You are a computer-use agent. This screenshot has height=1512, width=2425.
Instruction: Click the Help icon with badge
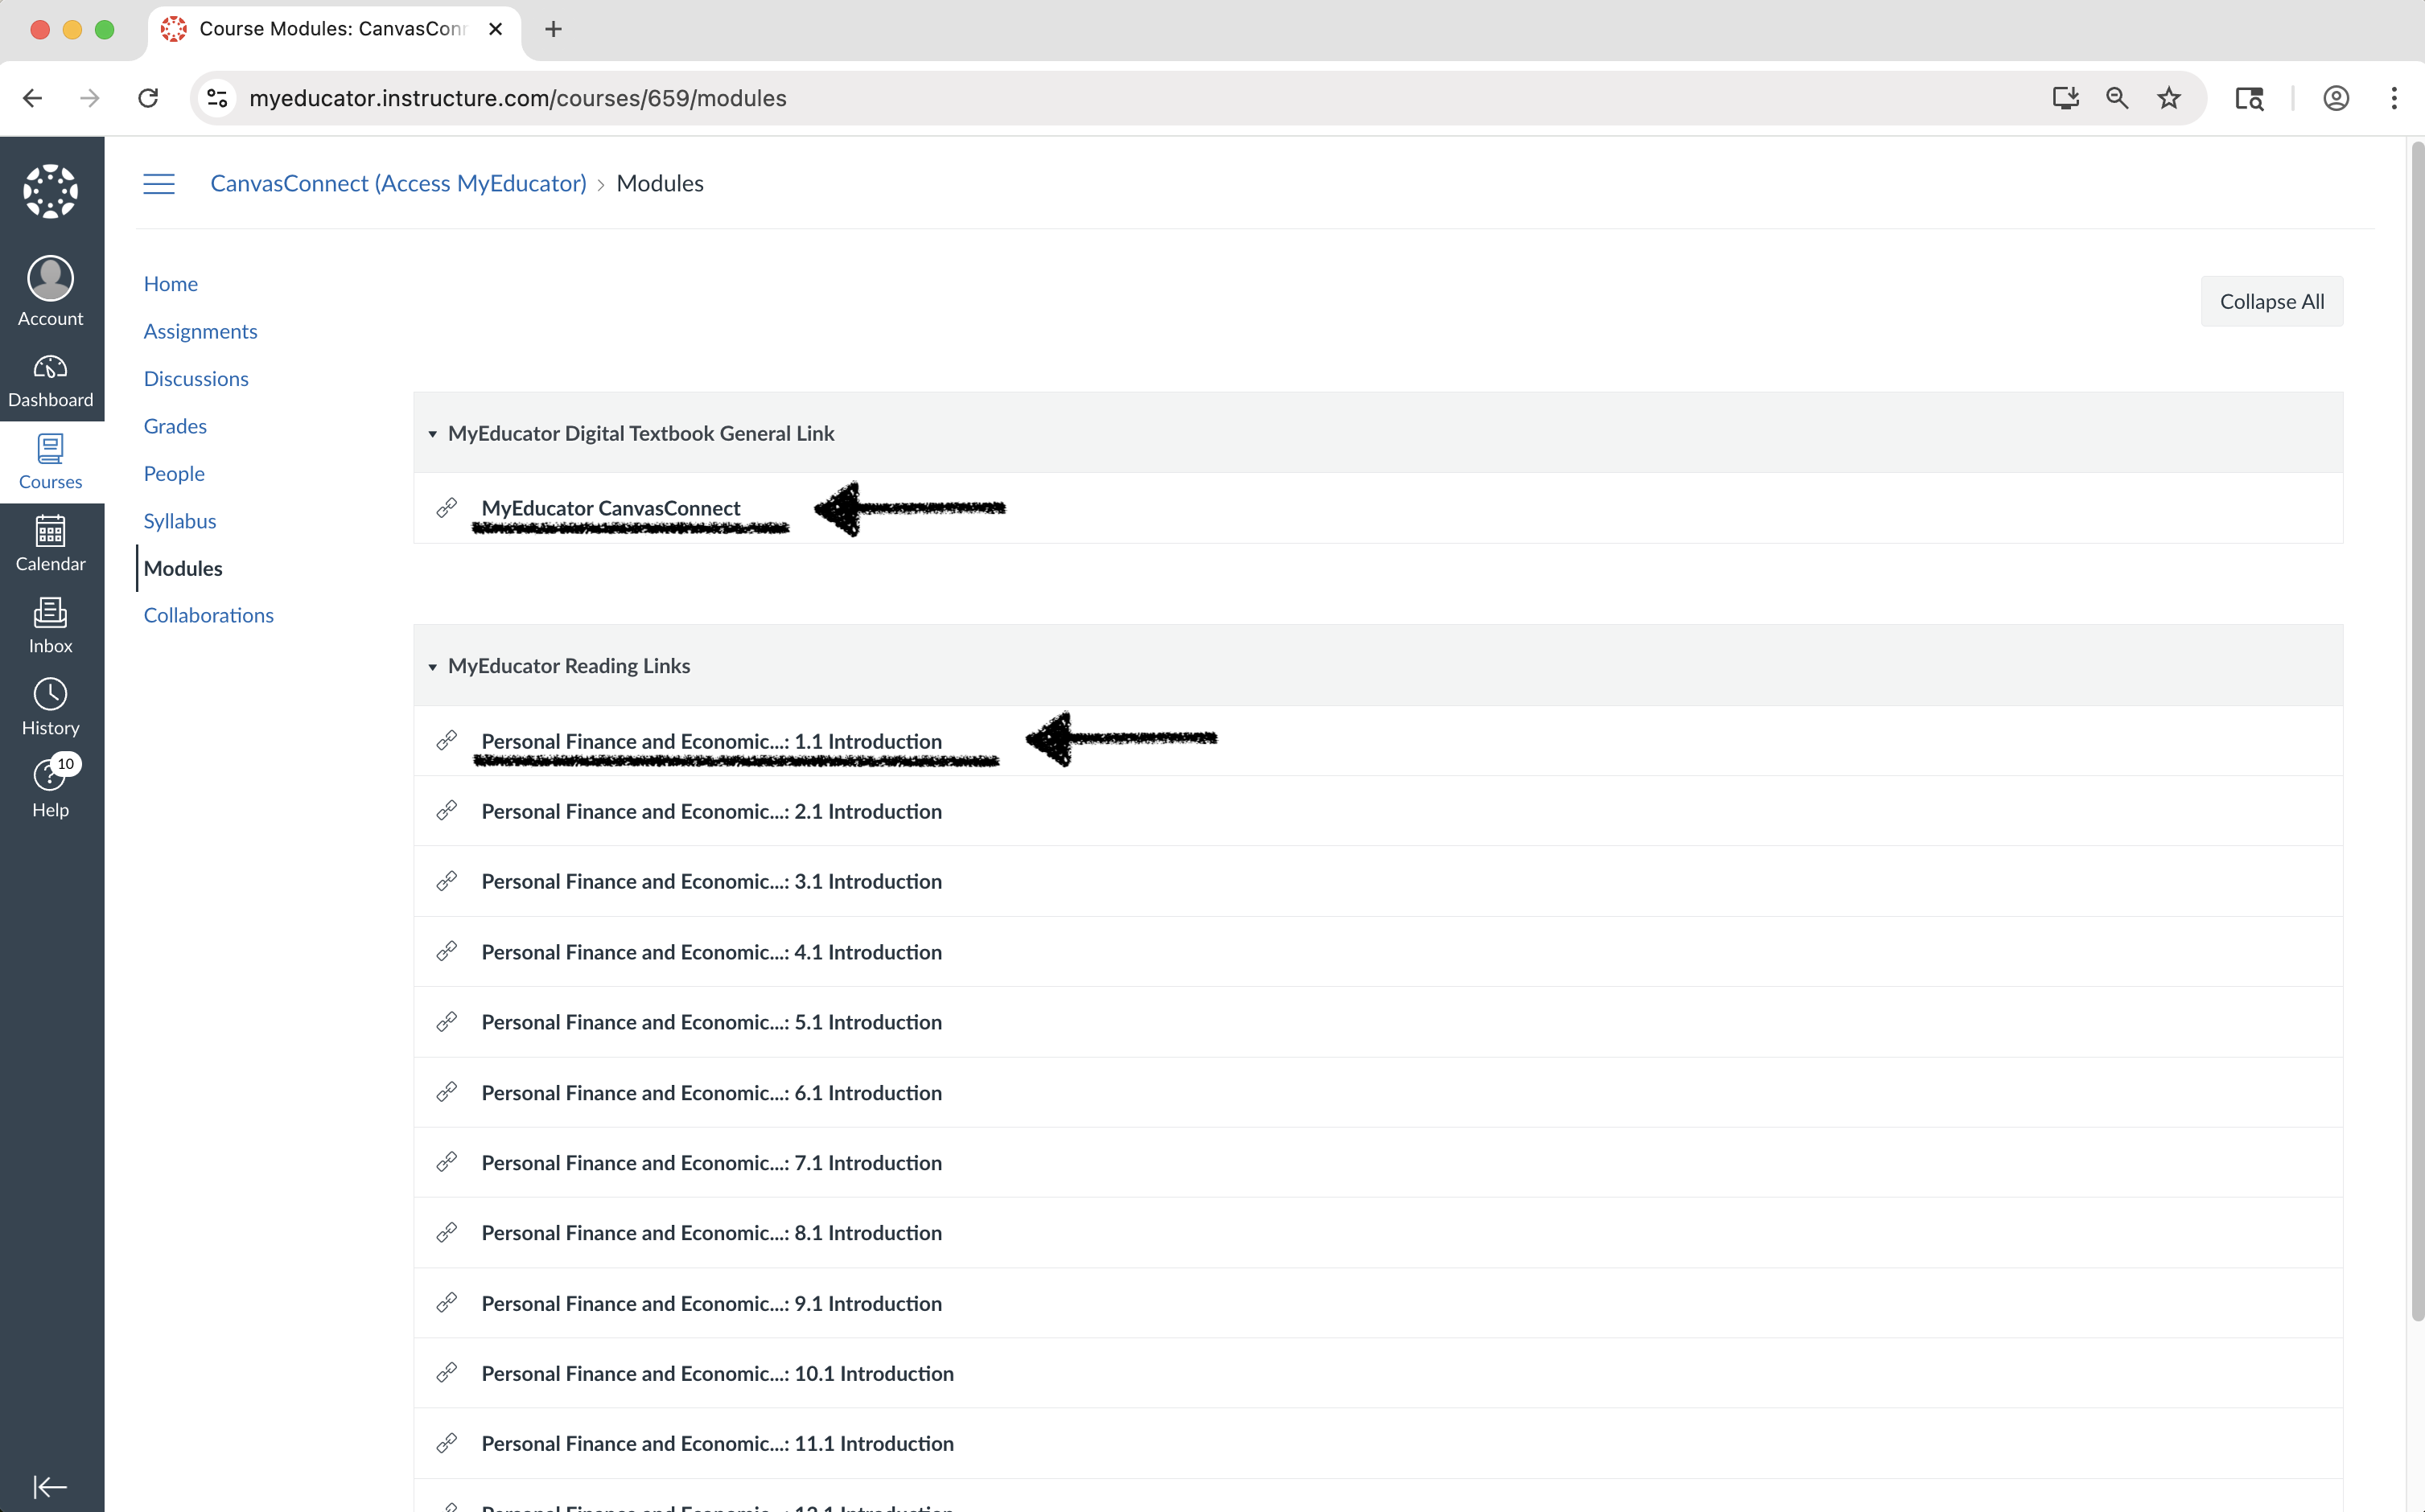point(50,788)
